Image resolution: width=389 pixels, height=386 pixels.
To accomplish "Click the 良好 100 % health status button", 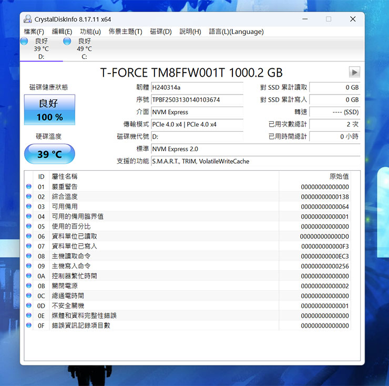I will click(x=49, y=110).
